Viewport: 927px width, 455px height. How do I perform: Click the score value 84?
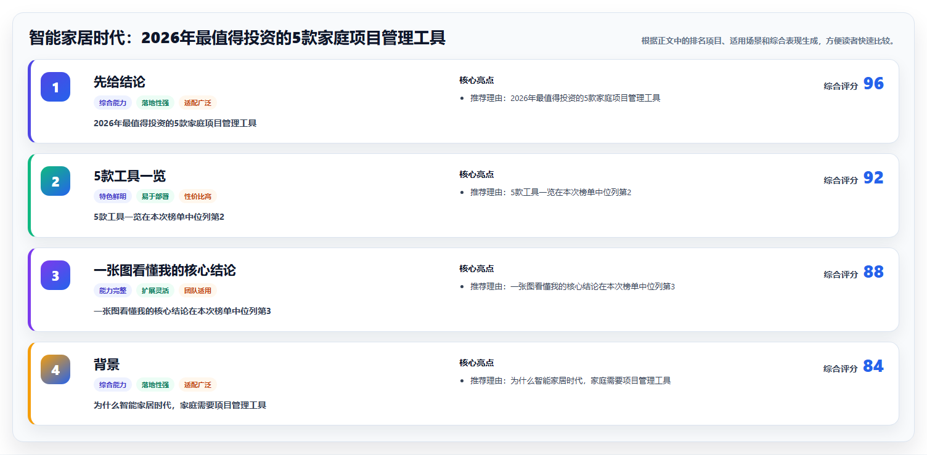click(x=873, y=366)
